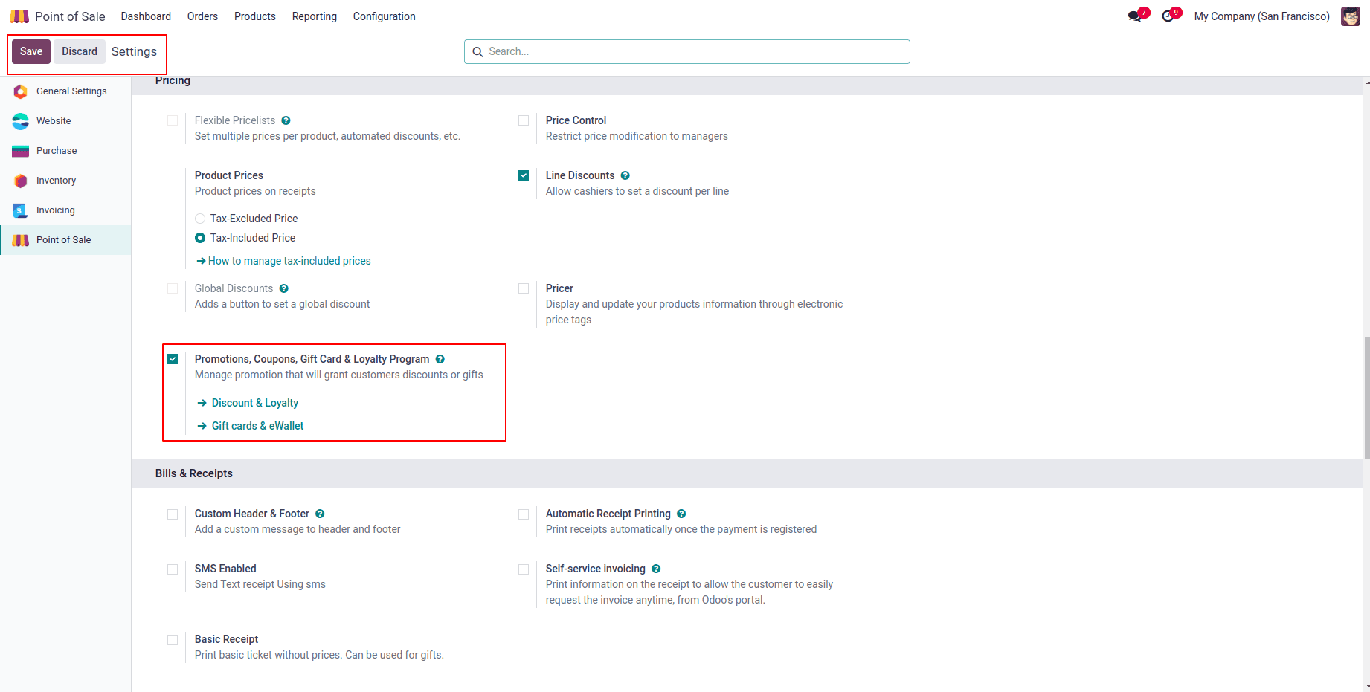Image resolution: width=1370 pixels, height=692 pixels.
Task: Click the Settings breadcrumb title
Action: pyautogui.click(x=134, y=51)
